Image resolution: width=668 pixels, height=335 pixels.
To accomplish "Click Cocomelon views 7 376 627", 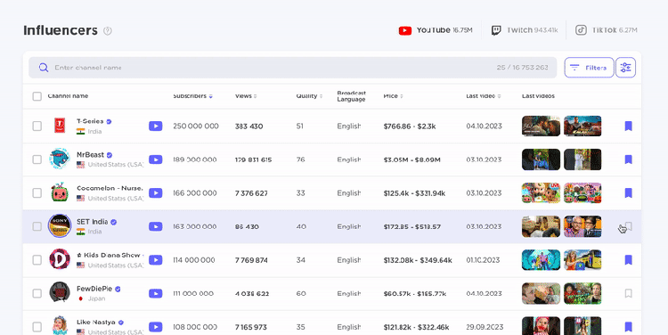I will pos(251,193).
